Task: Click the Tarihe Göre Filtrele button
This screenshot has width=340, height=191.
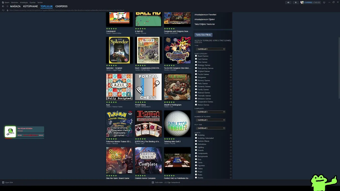Action: [203, 35]
